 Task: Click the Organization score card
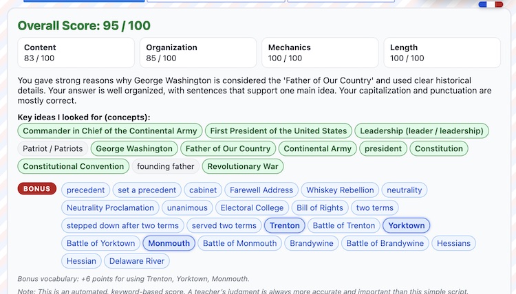[x=197, y=53]
